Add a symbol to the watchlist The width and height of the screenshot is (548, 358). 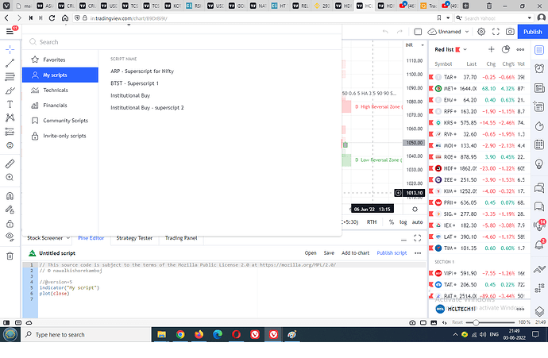(492, 49)
